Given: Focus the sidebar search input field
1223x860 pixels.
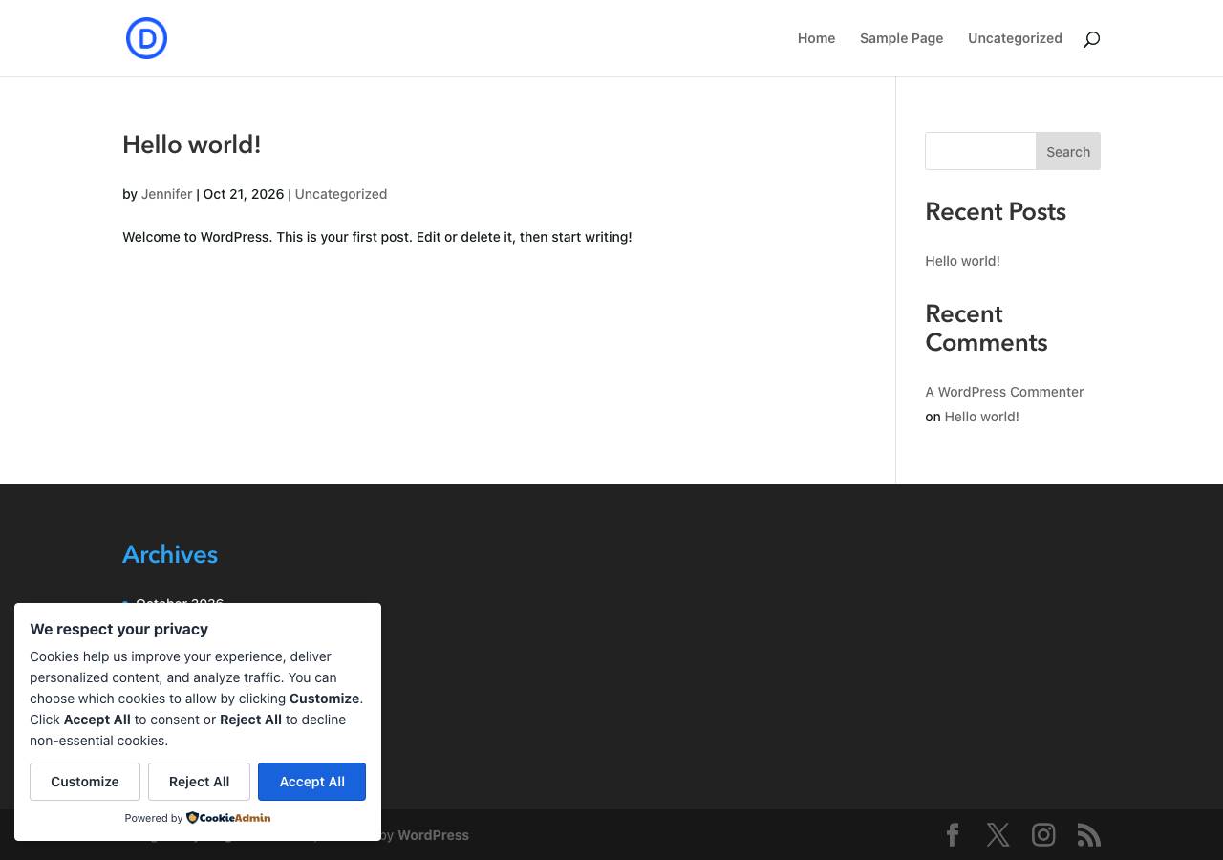Looking at the screenshot, I should pyautogui.click(x=980, y=151).
